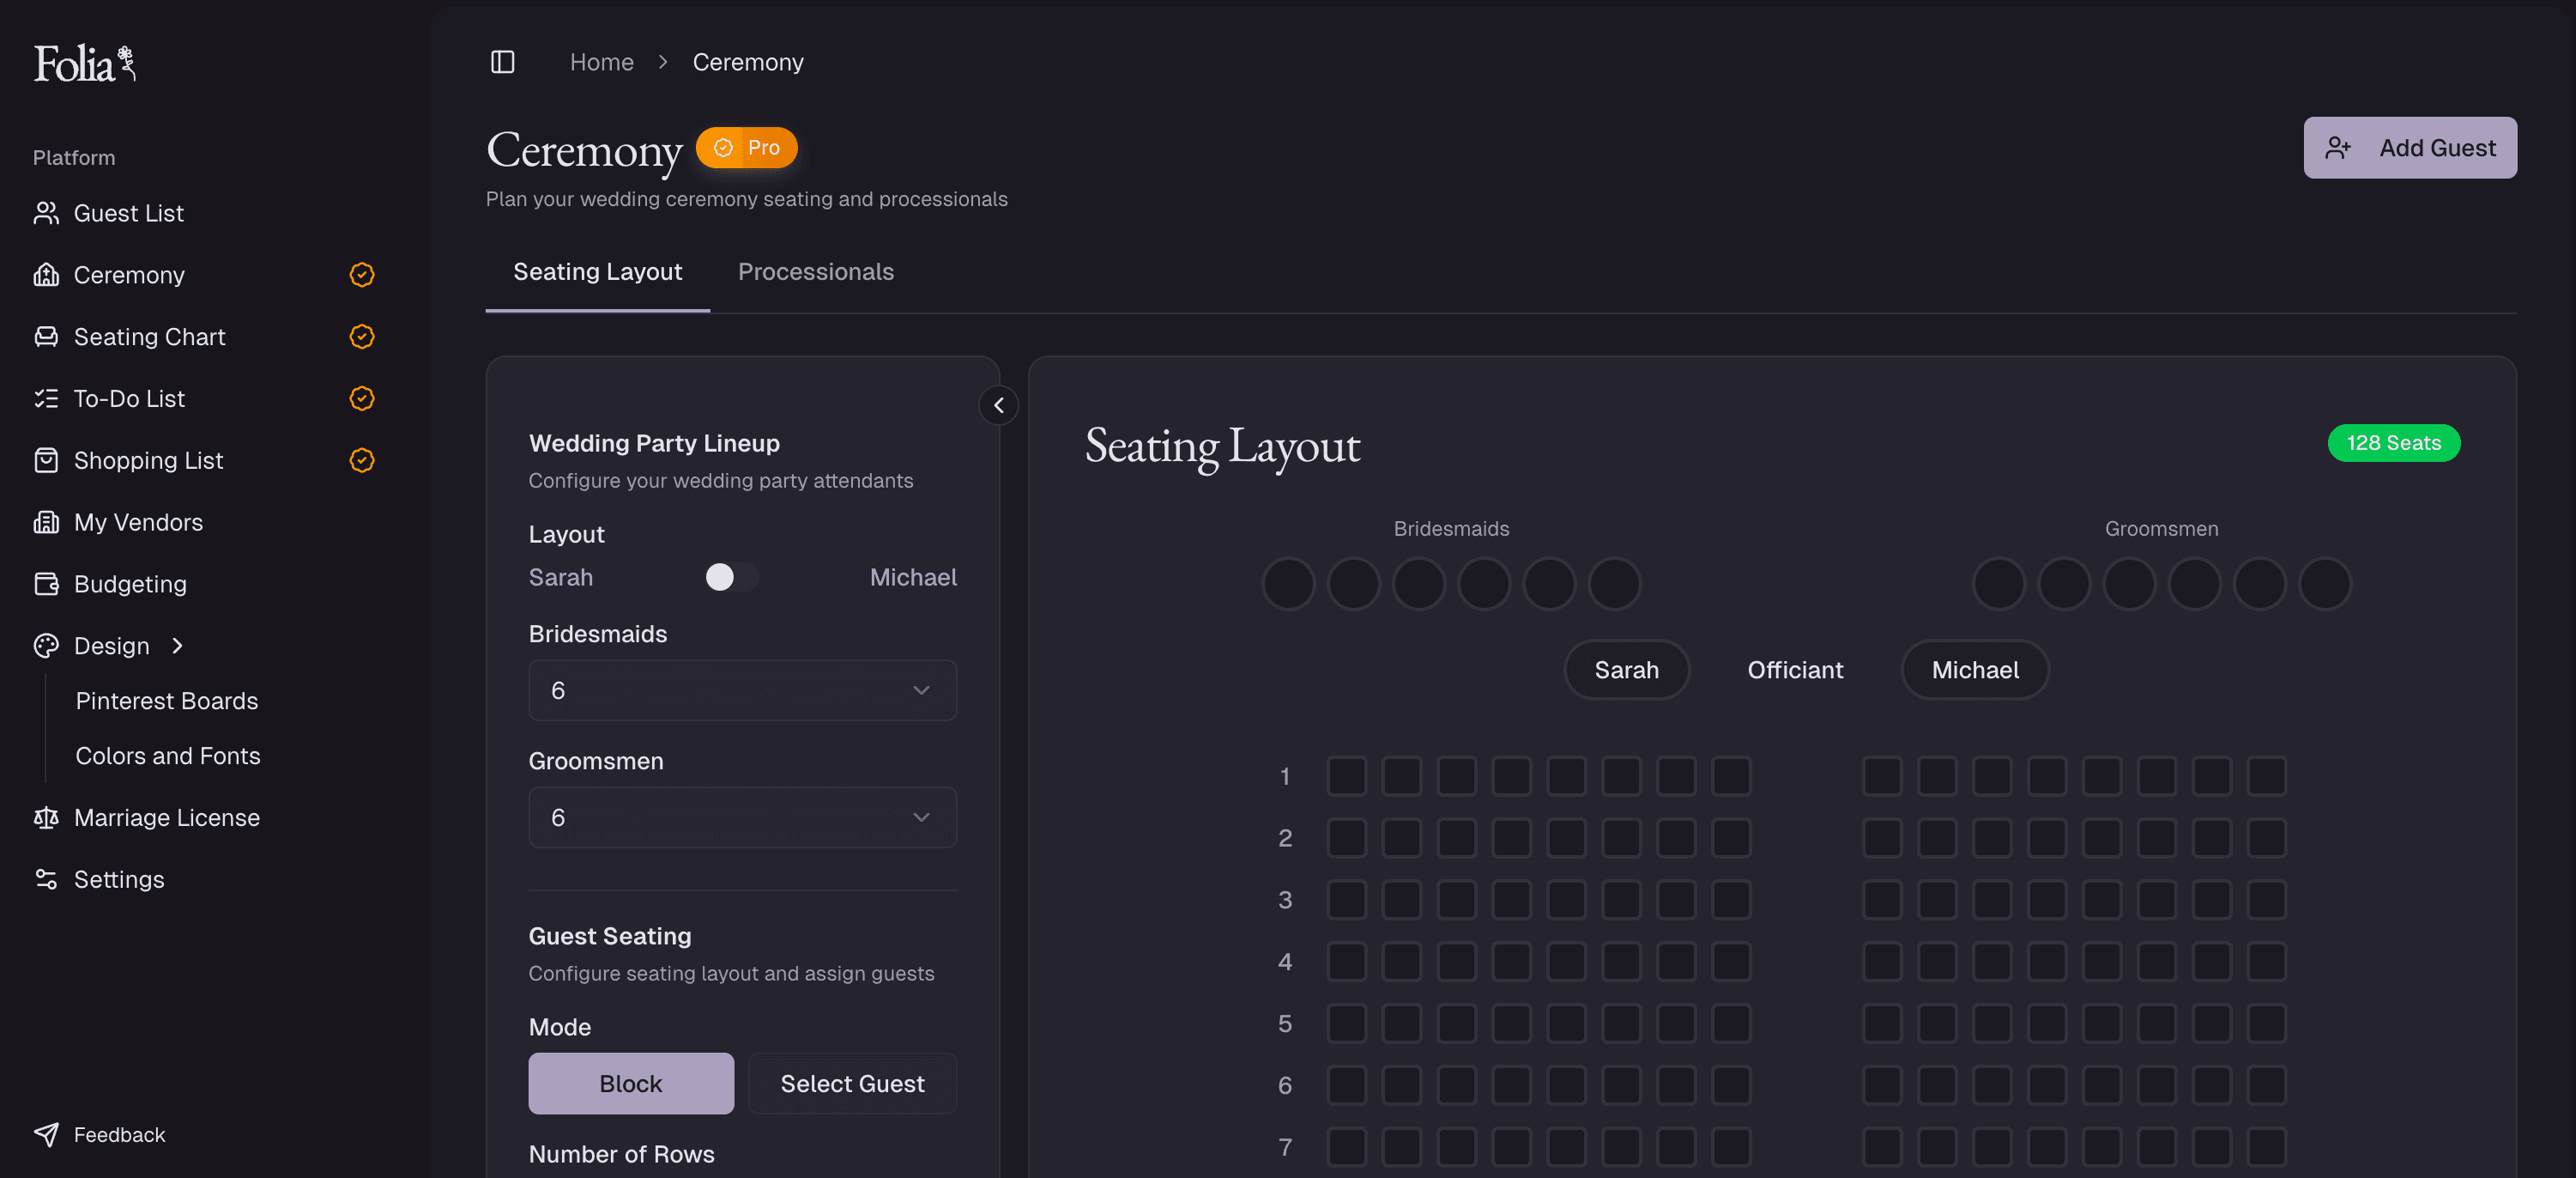Switch the layout toggle from Sarah to Michael
The width and height of the screenshot is (2576, 1178).
(x=730, y=578)
